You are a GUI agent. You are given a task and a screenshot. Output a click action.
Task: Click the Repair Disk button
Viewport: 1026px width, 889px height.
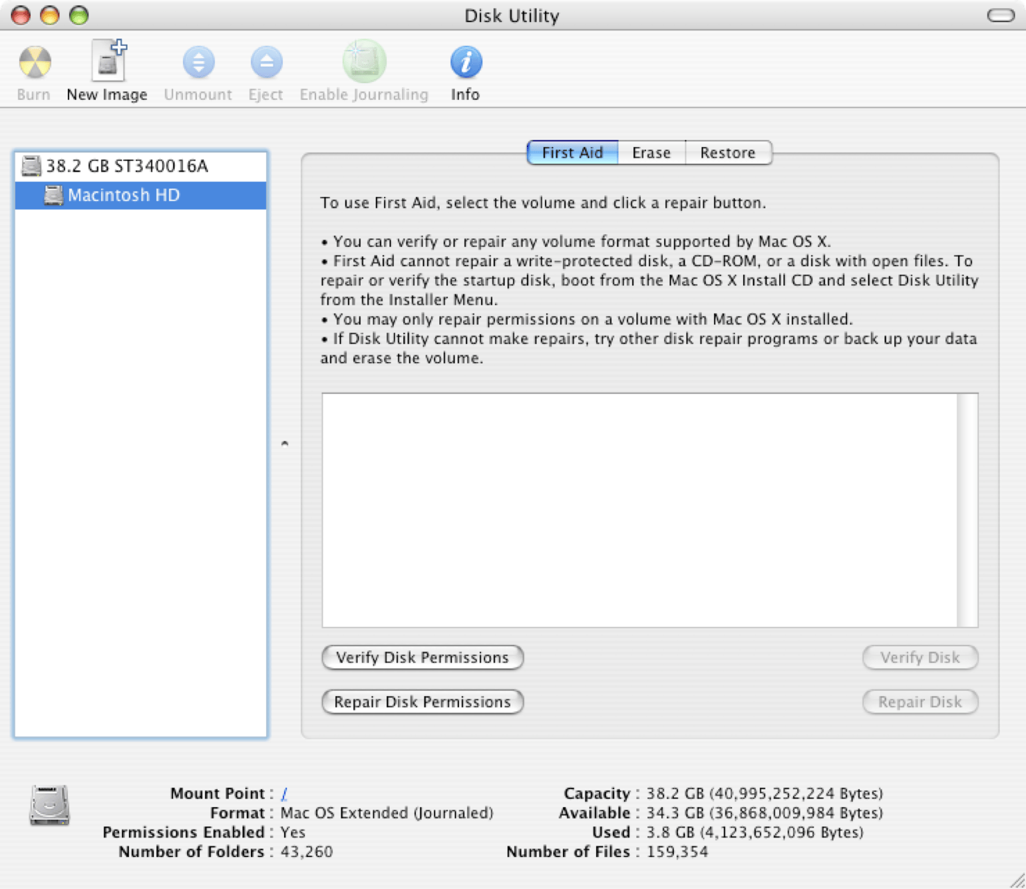(920, 702)
